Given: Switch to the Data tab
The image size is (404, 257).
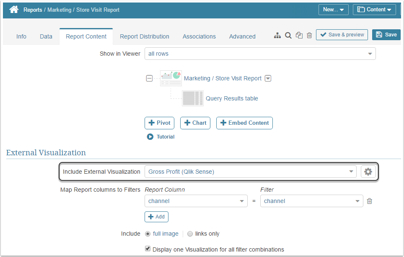Looking at the screenshot, I should (46, 36).
